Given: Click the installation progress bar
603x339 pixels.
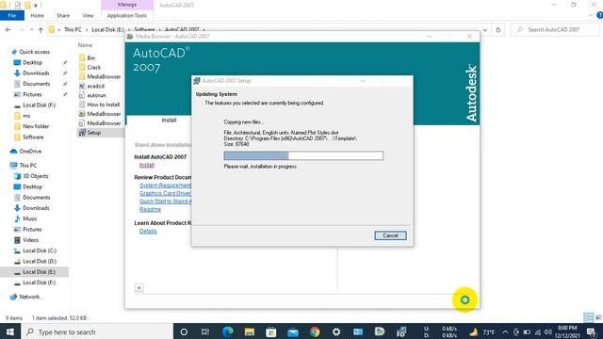Looking at the screenshot, I should click(x=303, y=155).
